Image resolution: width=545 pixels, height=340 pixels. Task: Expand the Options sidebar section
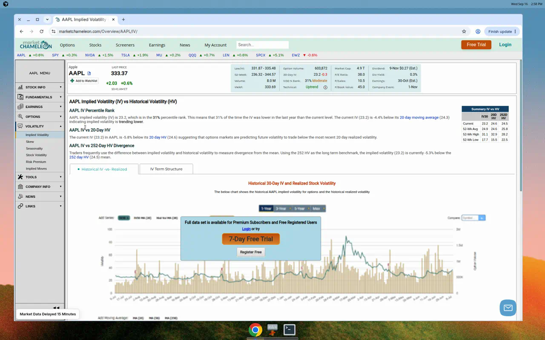40,117
